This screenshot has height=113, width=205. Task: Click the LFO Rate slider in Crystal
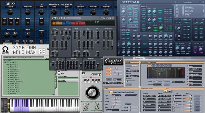(x=116, y=104)
